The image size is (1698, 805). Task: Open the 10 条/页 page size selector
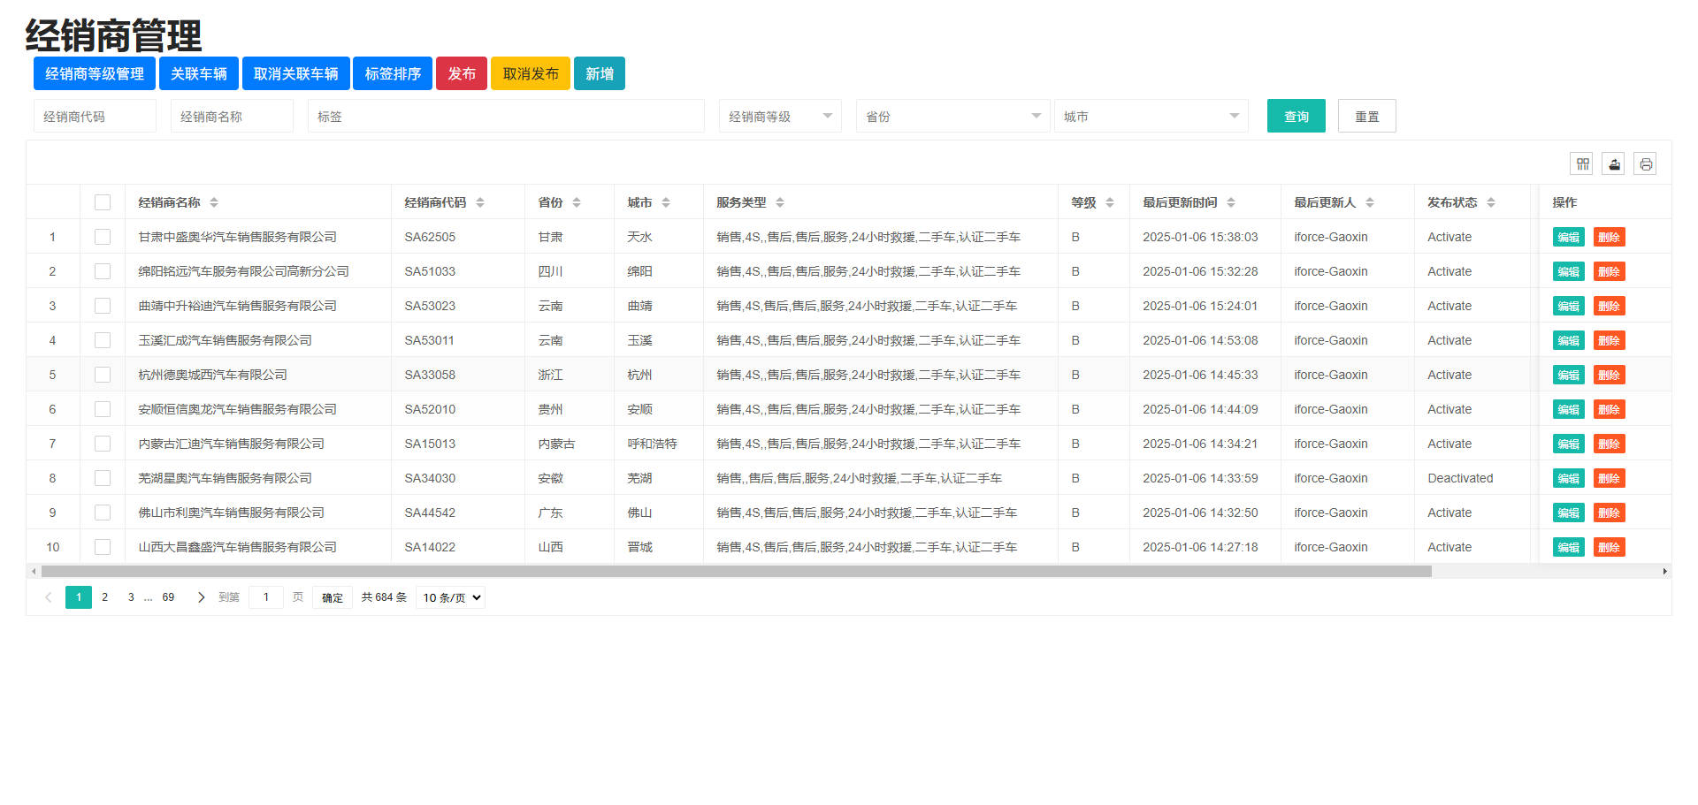pos(450,597)
